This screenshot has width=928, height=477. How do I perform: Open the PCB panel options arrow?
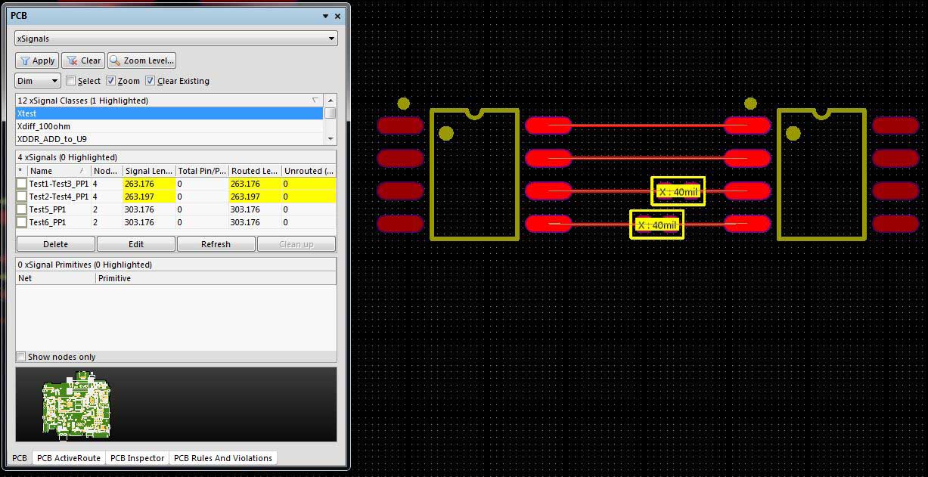click(x=325, y=16)
